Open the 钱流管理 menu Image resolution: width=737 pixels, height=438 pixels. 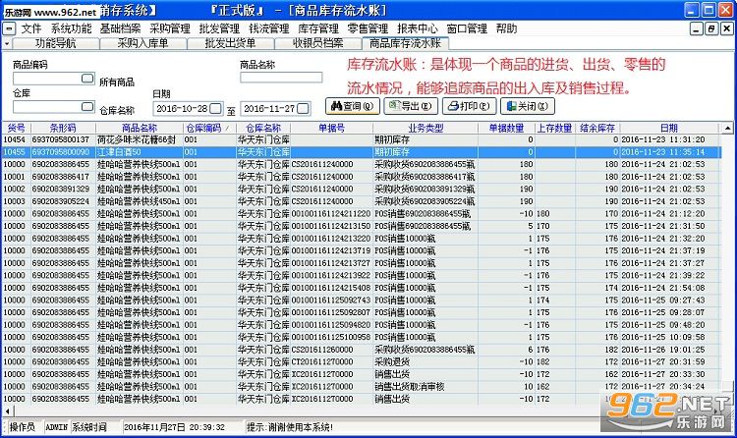click(x=269, y=28)
